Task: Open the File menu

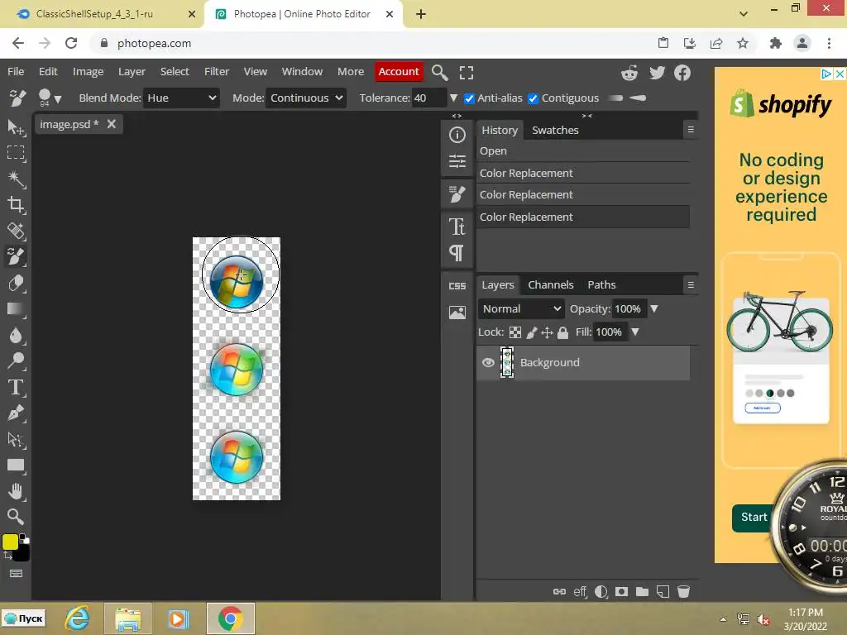Action: 16,71
